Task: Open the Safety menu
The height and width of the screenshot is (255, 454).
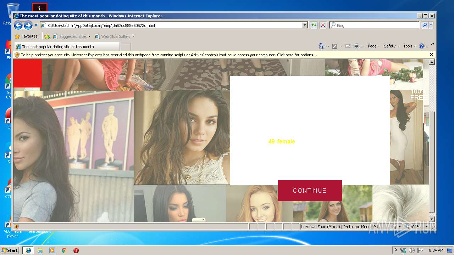Action: coord(392,46)
